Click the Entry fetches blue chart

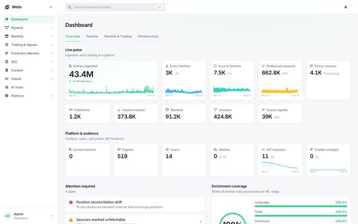pos(183,91)
